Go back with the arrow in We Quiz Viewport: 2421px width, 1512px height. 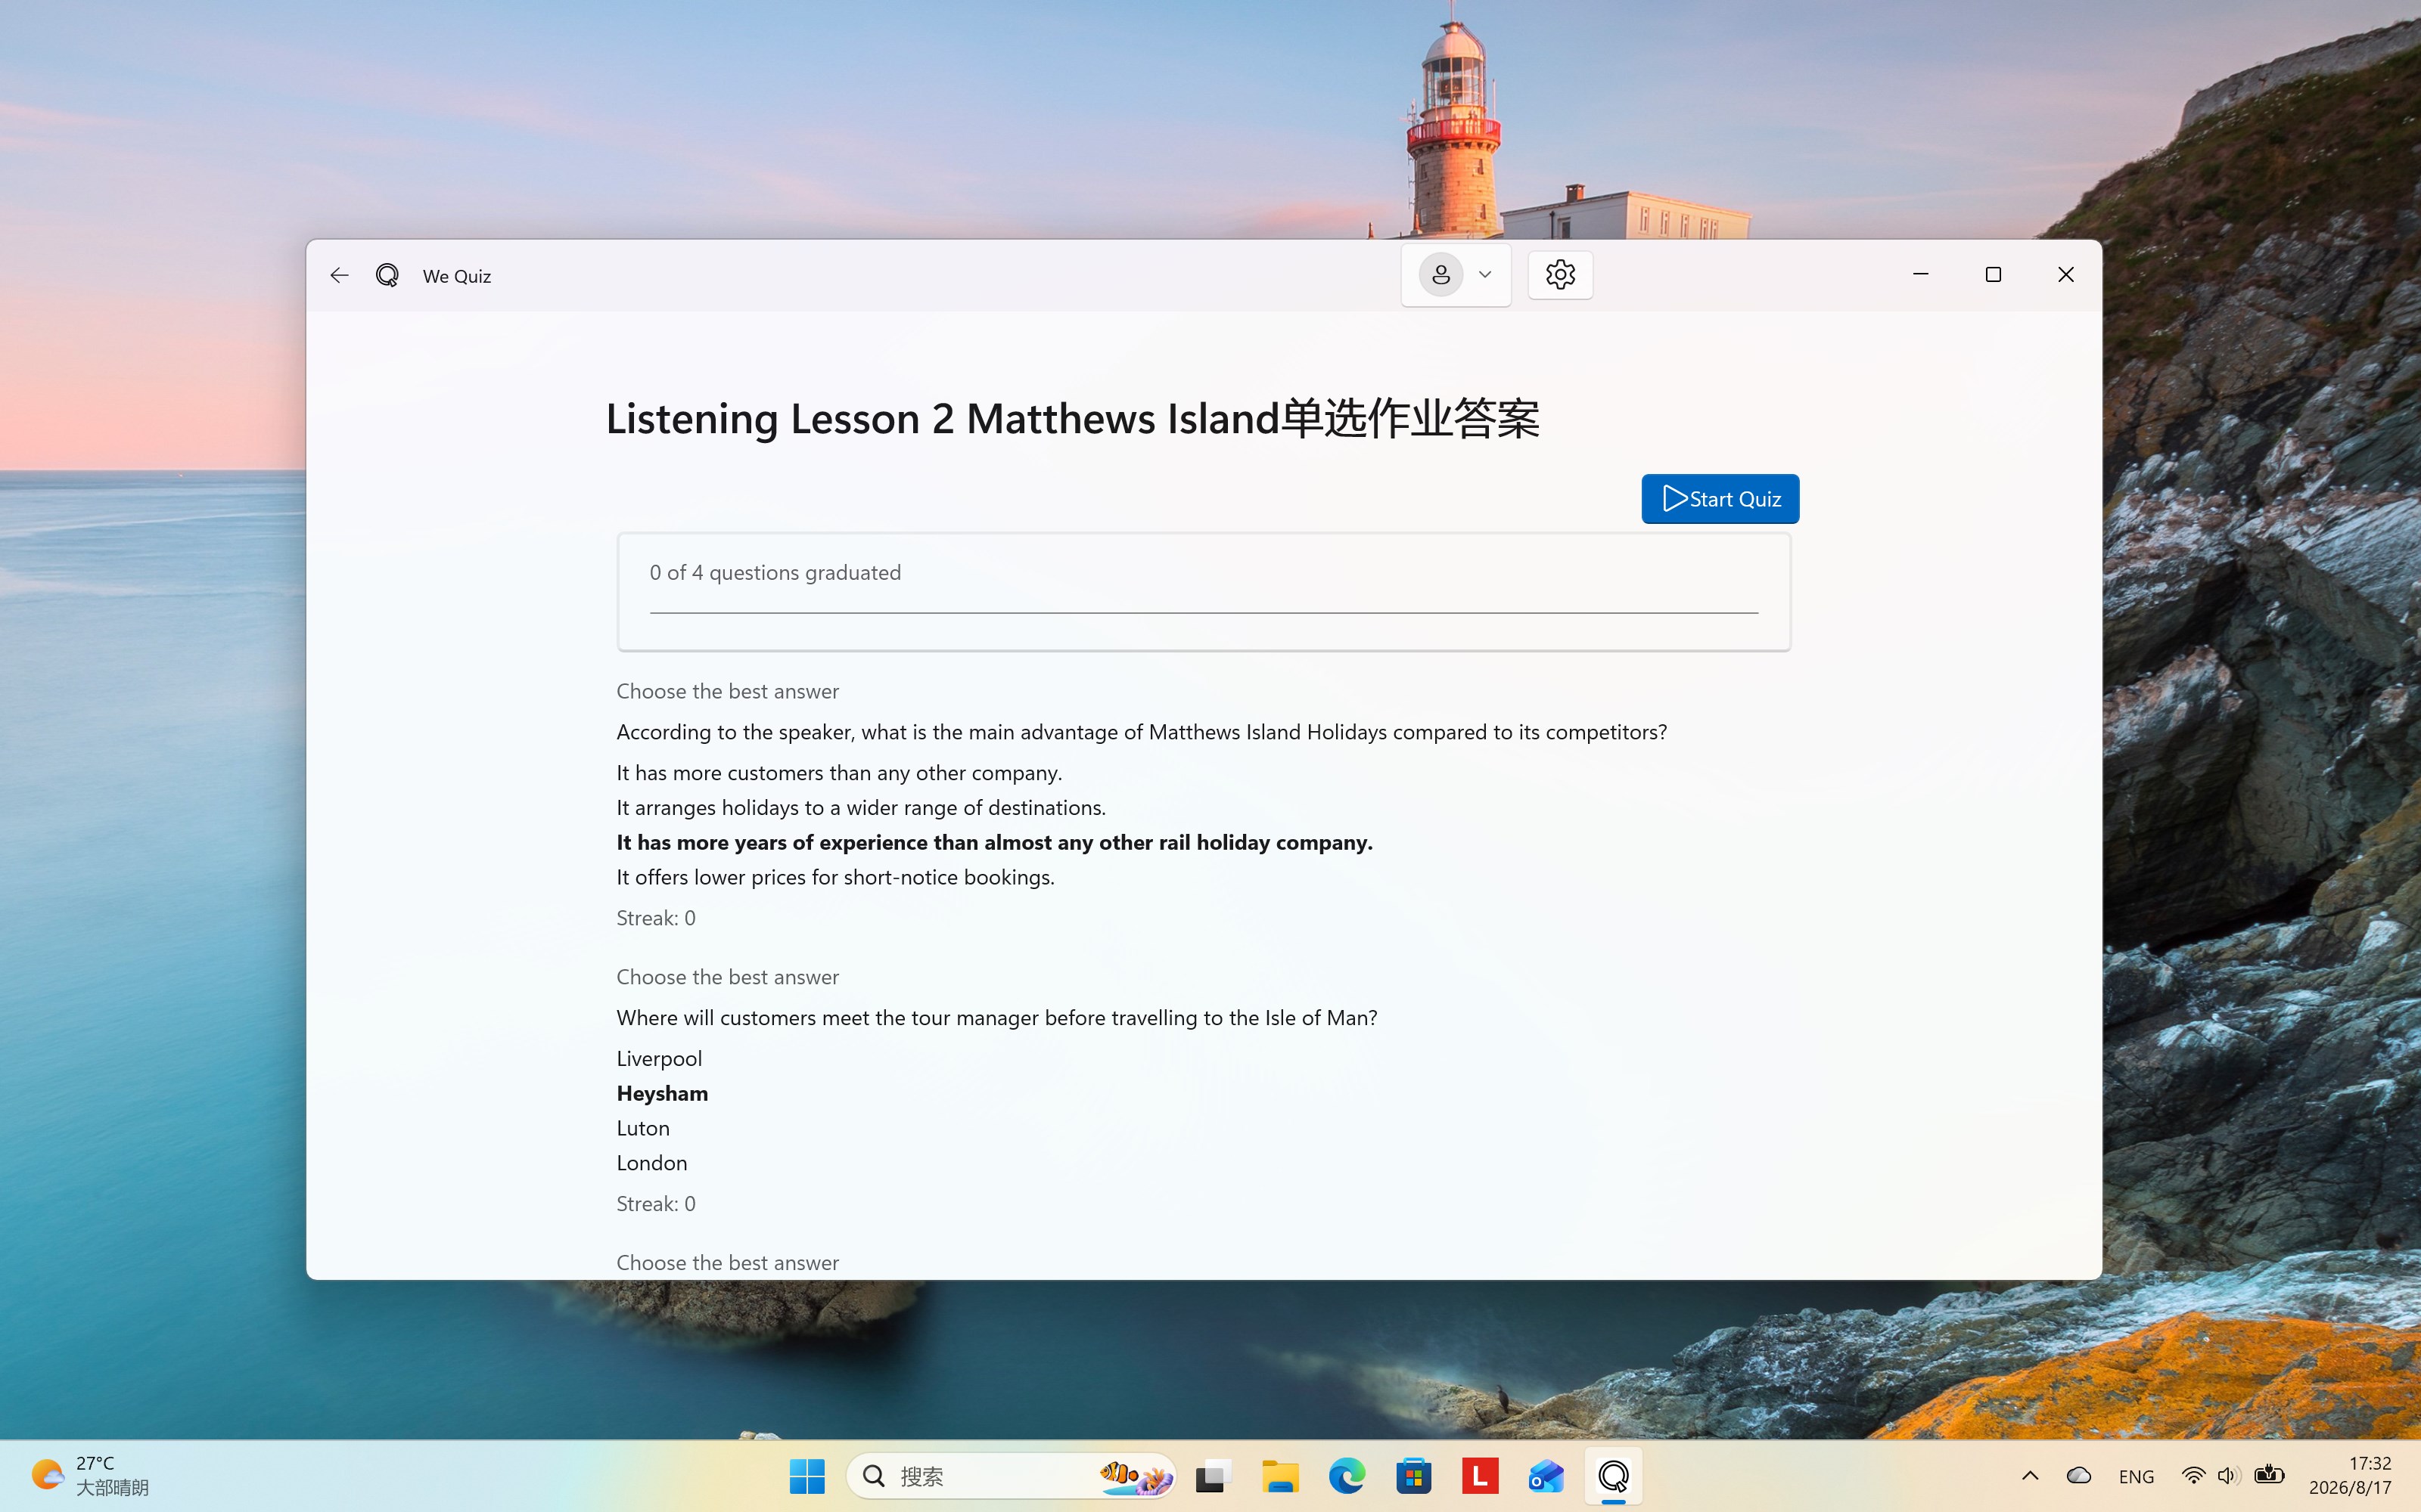click(x=339, y=275)
